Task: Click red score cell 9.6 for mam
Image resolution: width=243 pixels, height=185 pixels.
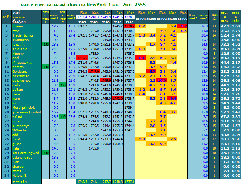Action: pyautogui.click(x=172, y=99)
